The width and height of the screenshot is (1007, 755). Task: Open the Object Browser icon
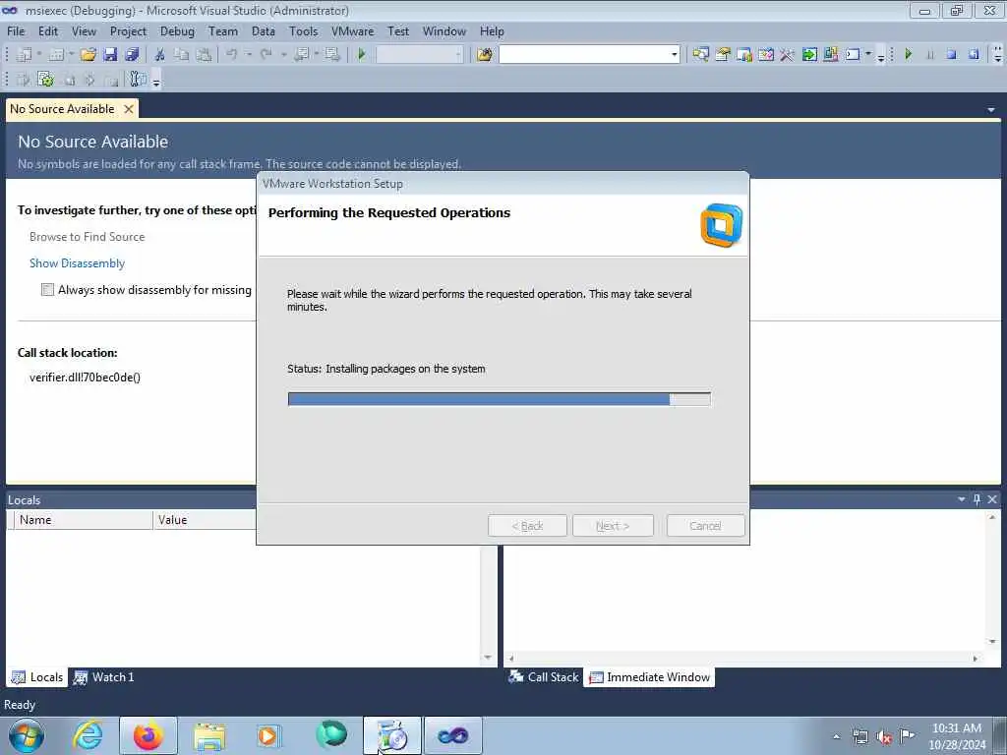pos(765,55)
